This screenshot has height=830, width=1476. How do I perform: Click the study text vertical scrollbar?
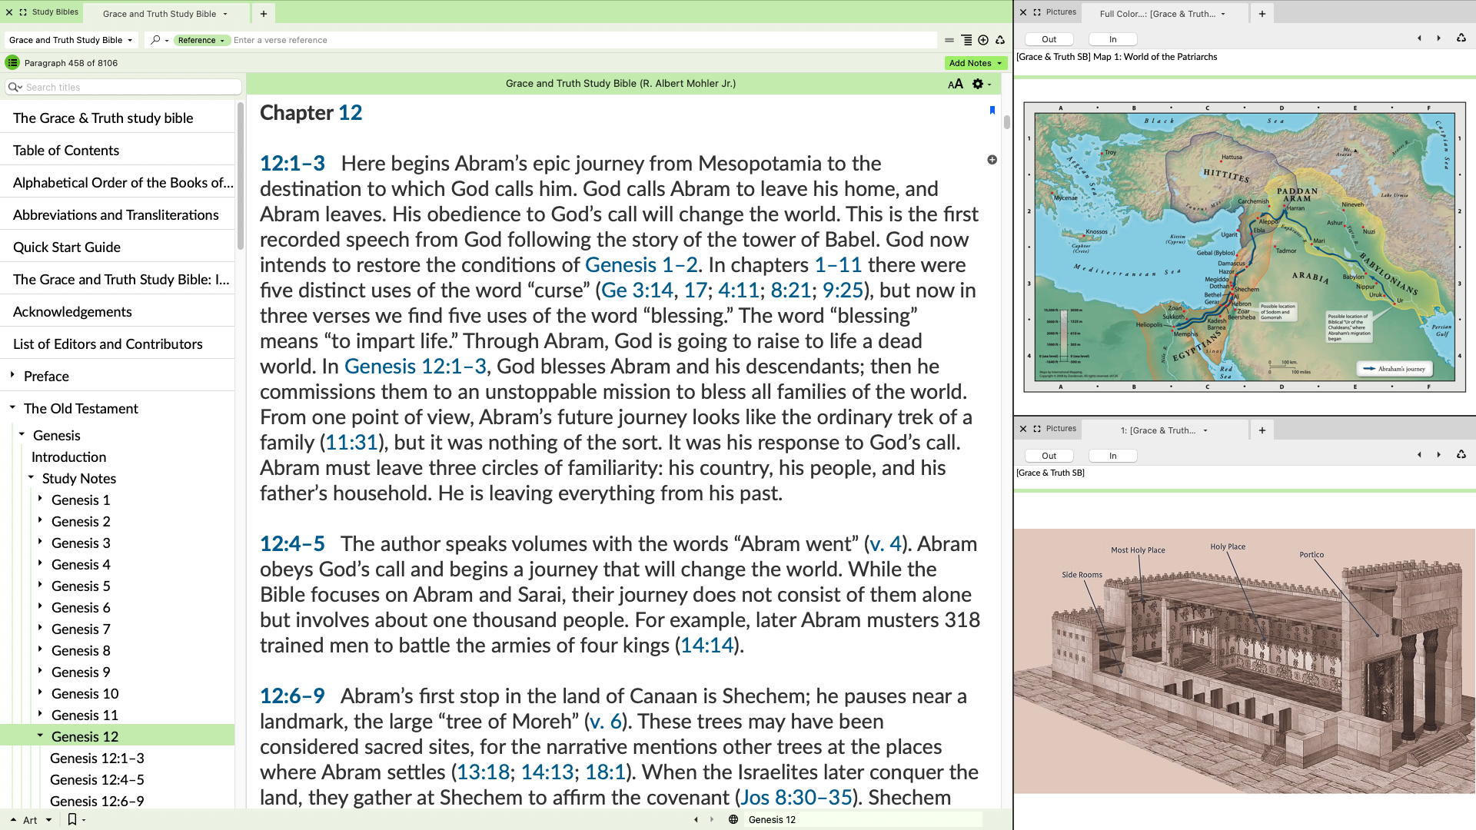click(1006, 122)
